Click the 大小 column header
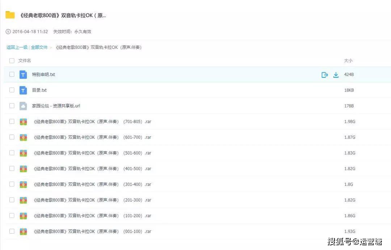The image size is (391, 250). coord(348,60)
